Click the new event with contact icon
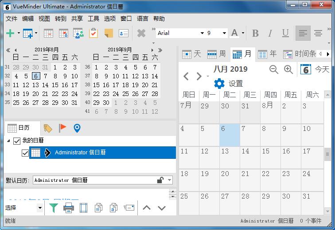Image resolution: width=335 pixels, height=230 pixels. pos(63,33)
